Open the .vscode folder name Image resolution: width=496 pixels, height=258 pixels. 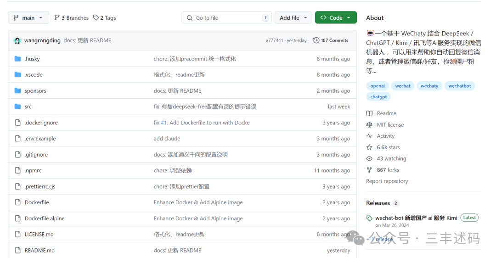(34, 75)
